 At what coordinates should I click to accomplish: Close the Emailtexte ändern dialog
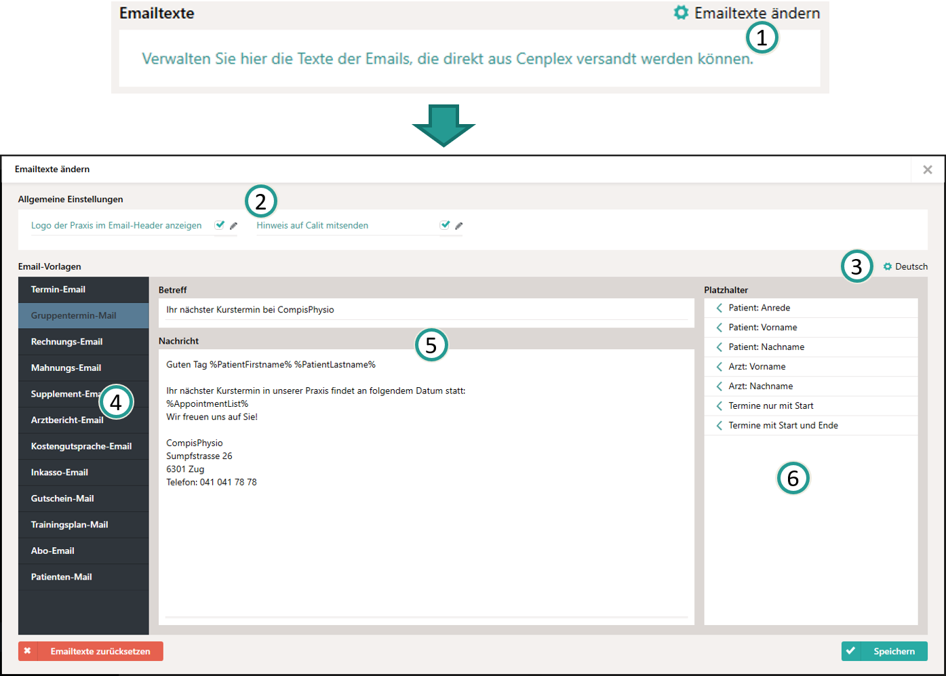coord(928,170)
